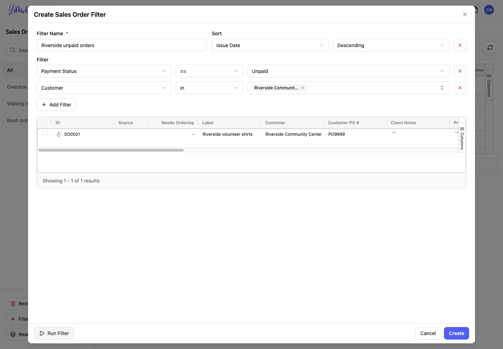Tick the checkbox for order SO0001

(x=45, y=133)
